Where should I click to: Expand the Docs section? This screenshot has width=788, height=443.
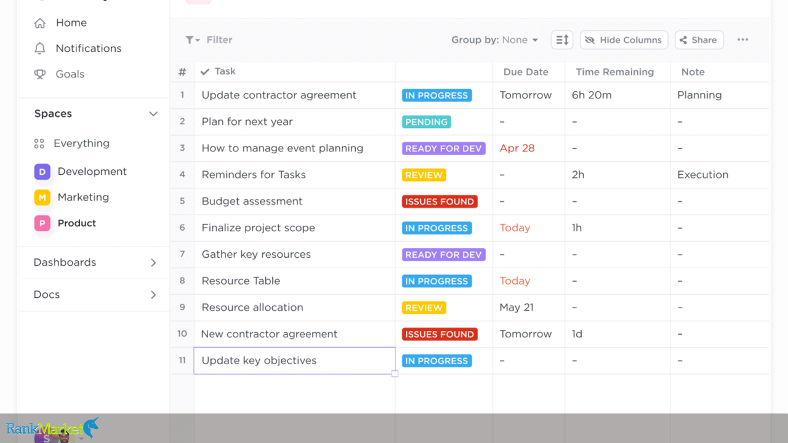coord(153,295)
